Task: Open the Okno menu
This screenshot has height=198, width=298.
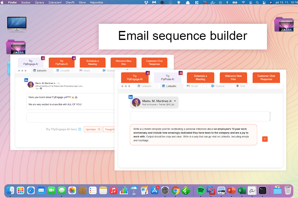Action: point(82,2)
